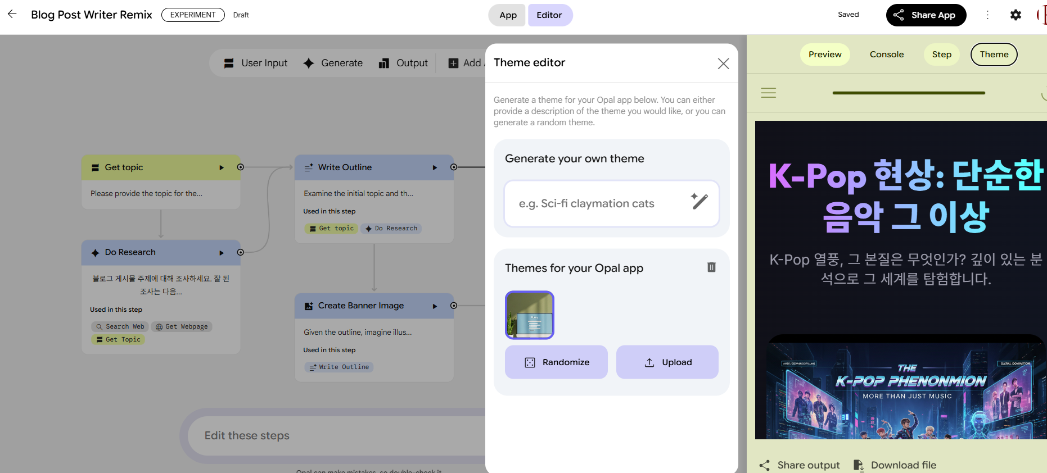The height and width of the screenshot is (473, 1047).
Task: Click 'Examine the initial topic and th...' text
Action: [x=358, y=193]
